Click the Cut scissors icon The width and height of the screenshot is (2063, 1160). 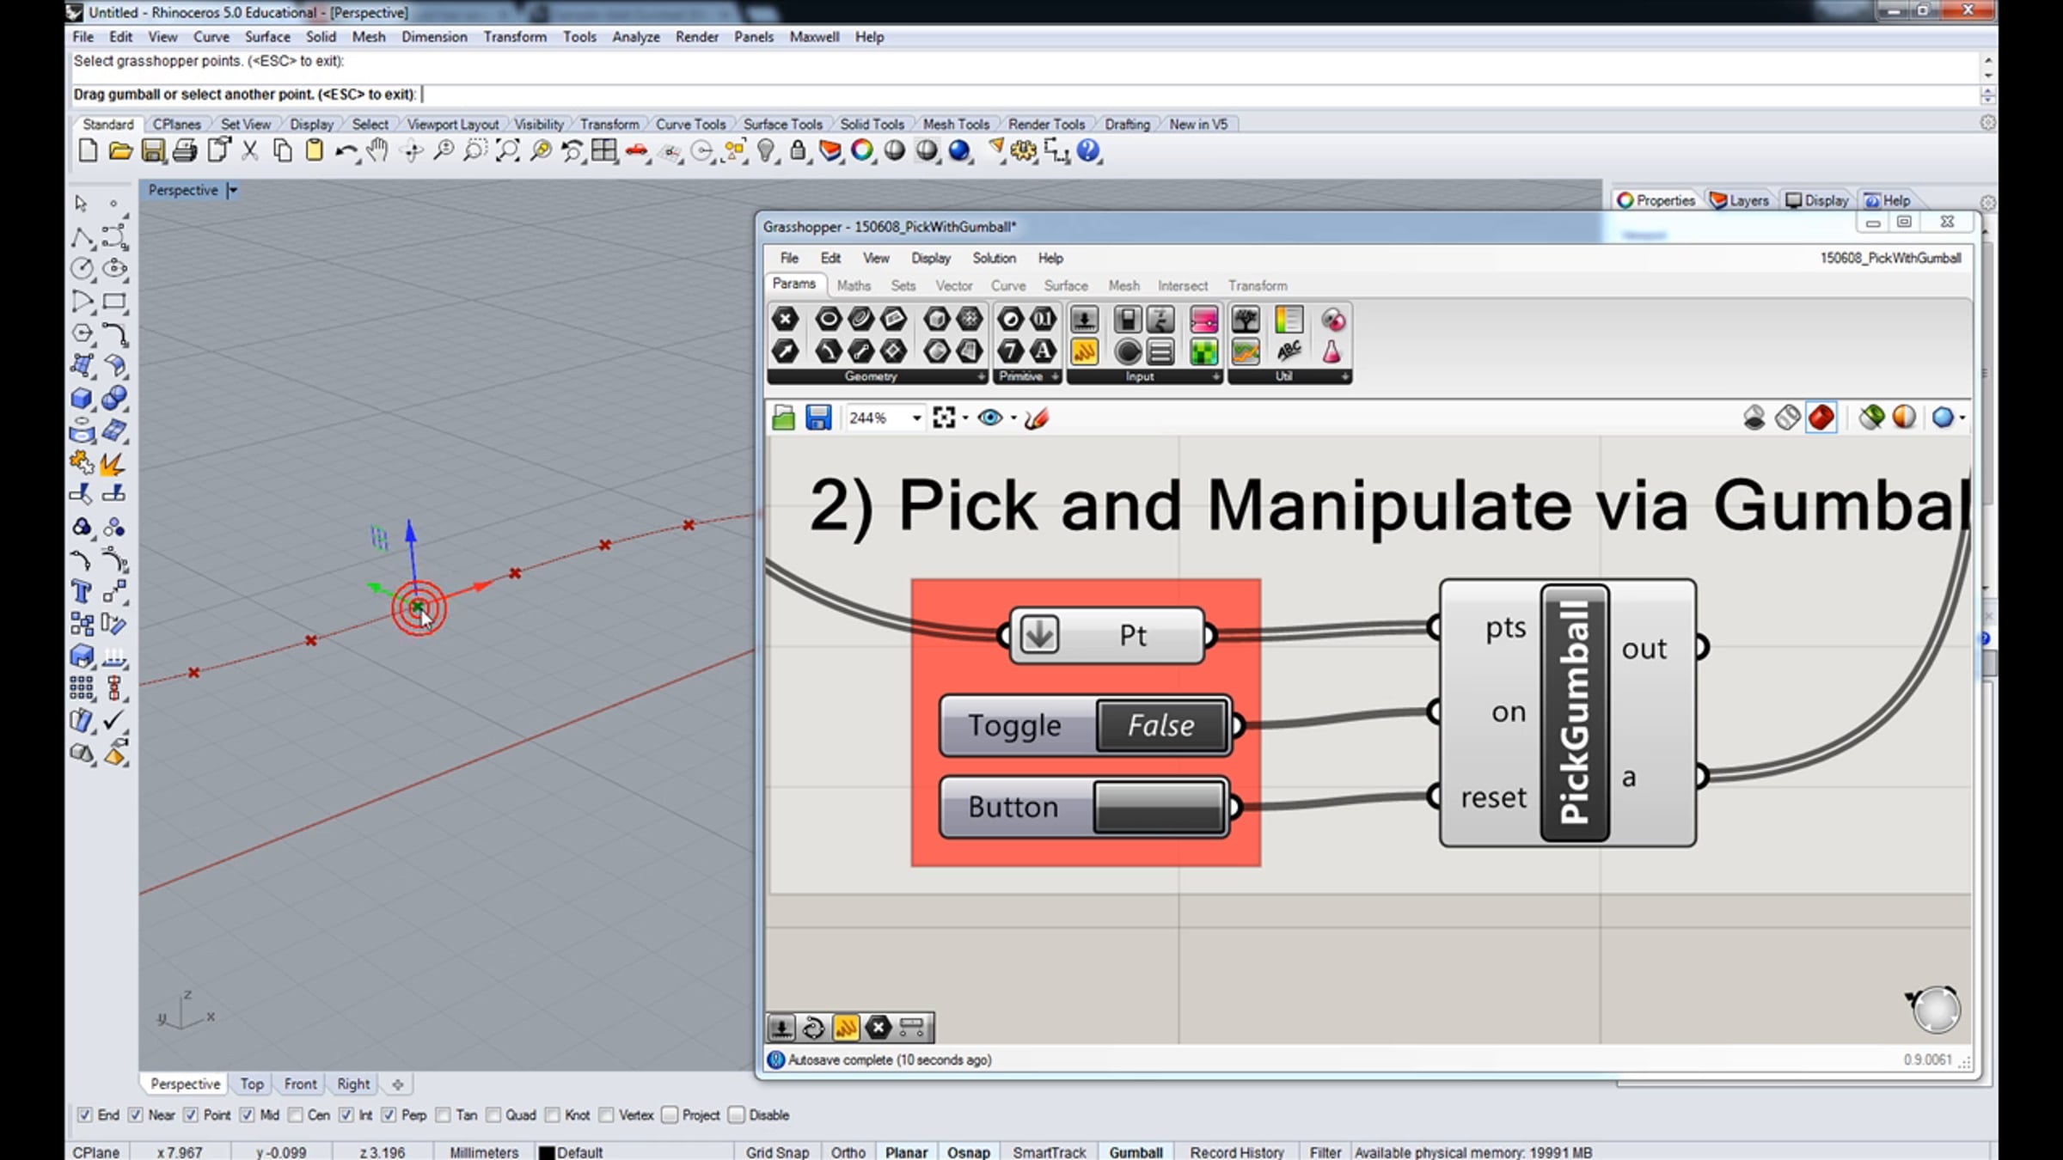[x=249, y=151]
